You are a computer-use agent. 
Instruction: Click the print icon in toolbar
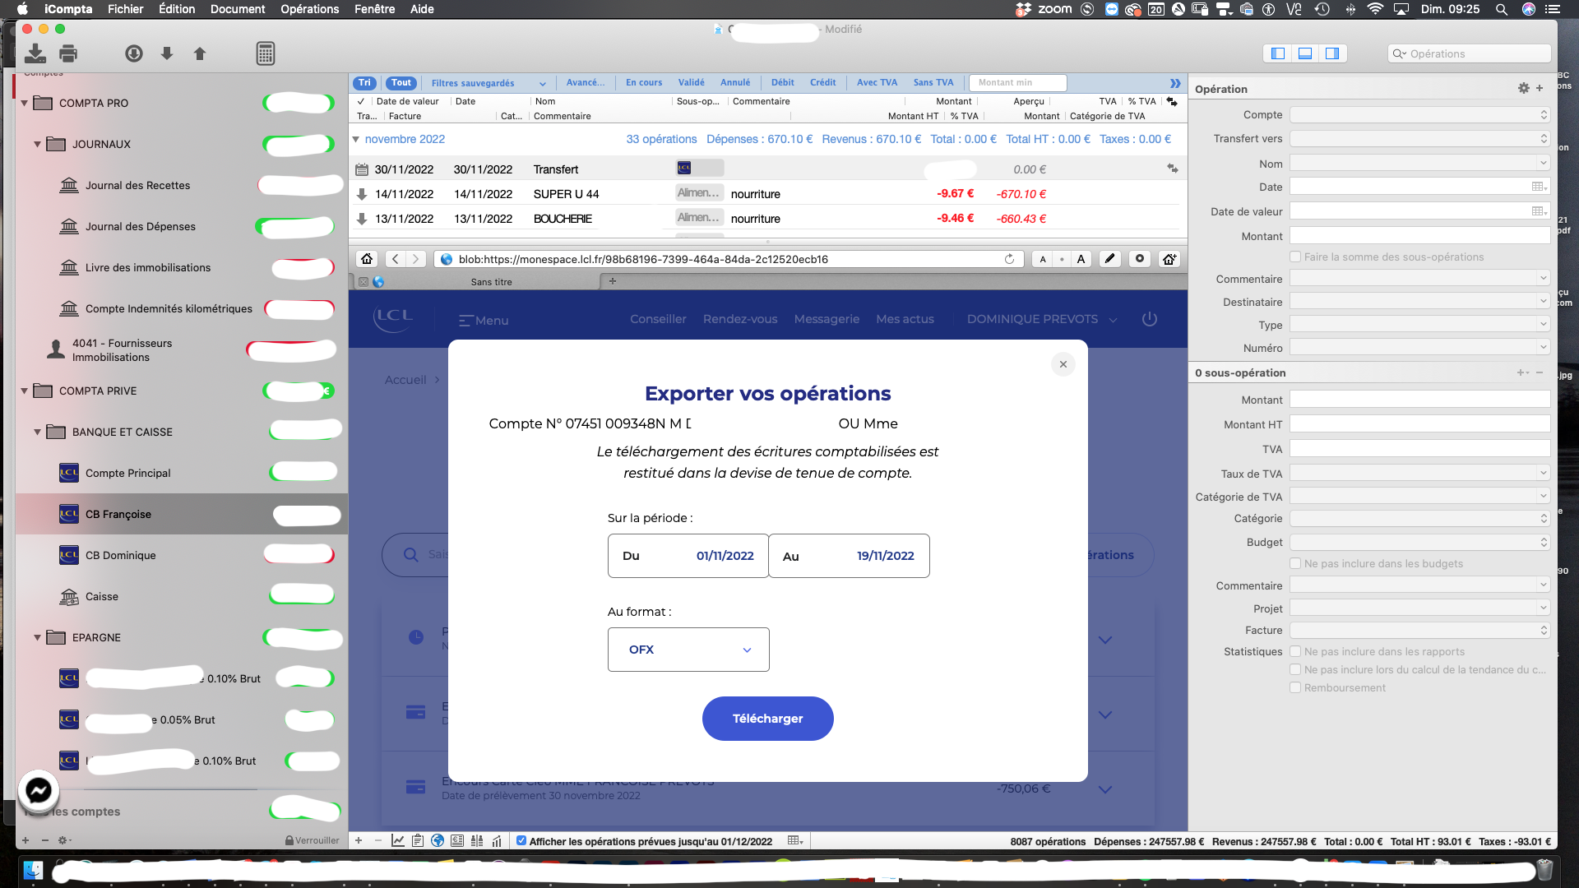click(x=68, y=53)
